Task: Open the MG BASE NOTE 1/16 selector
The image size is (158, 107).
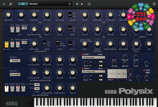Action: click(24, 28)
